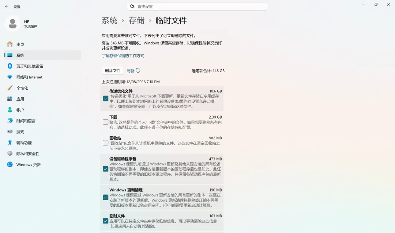Image resolution: width=395 pixels, height=233 pixels.
Task: Select 应用 text in the sidebar
Action: 20,99
